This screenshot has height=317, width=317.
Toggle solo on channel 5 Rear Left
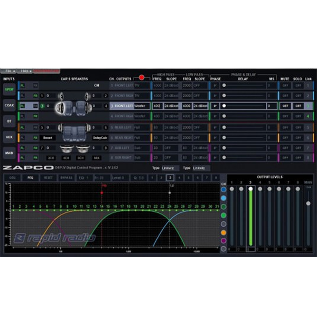[298, 127]
